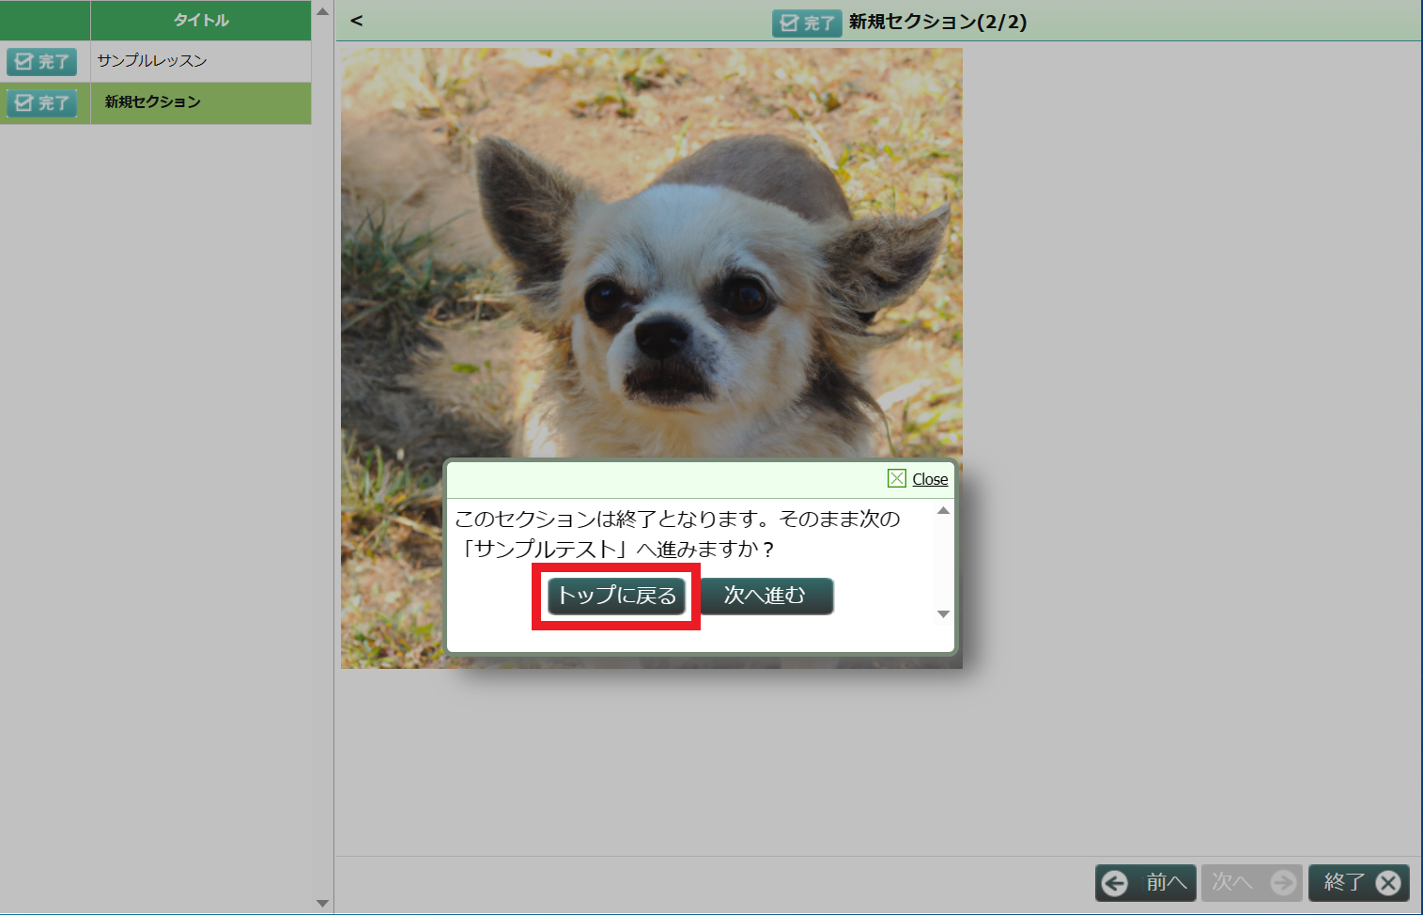Close the dialog via Close link
The height and width of the screenshot is (915, 1423).
tap(930, 479)
